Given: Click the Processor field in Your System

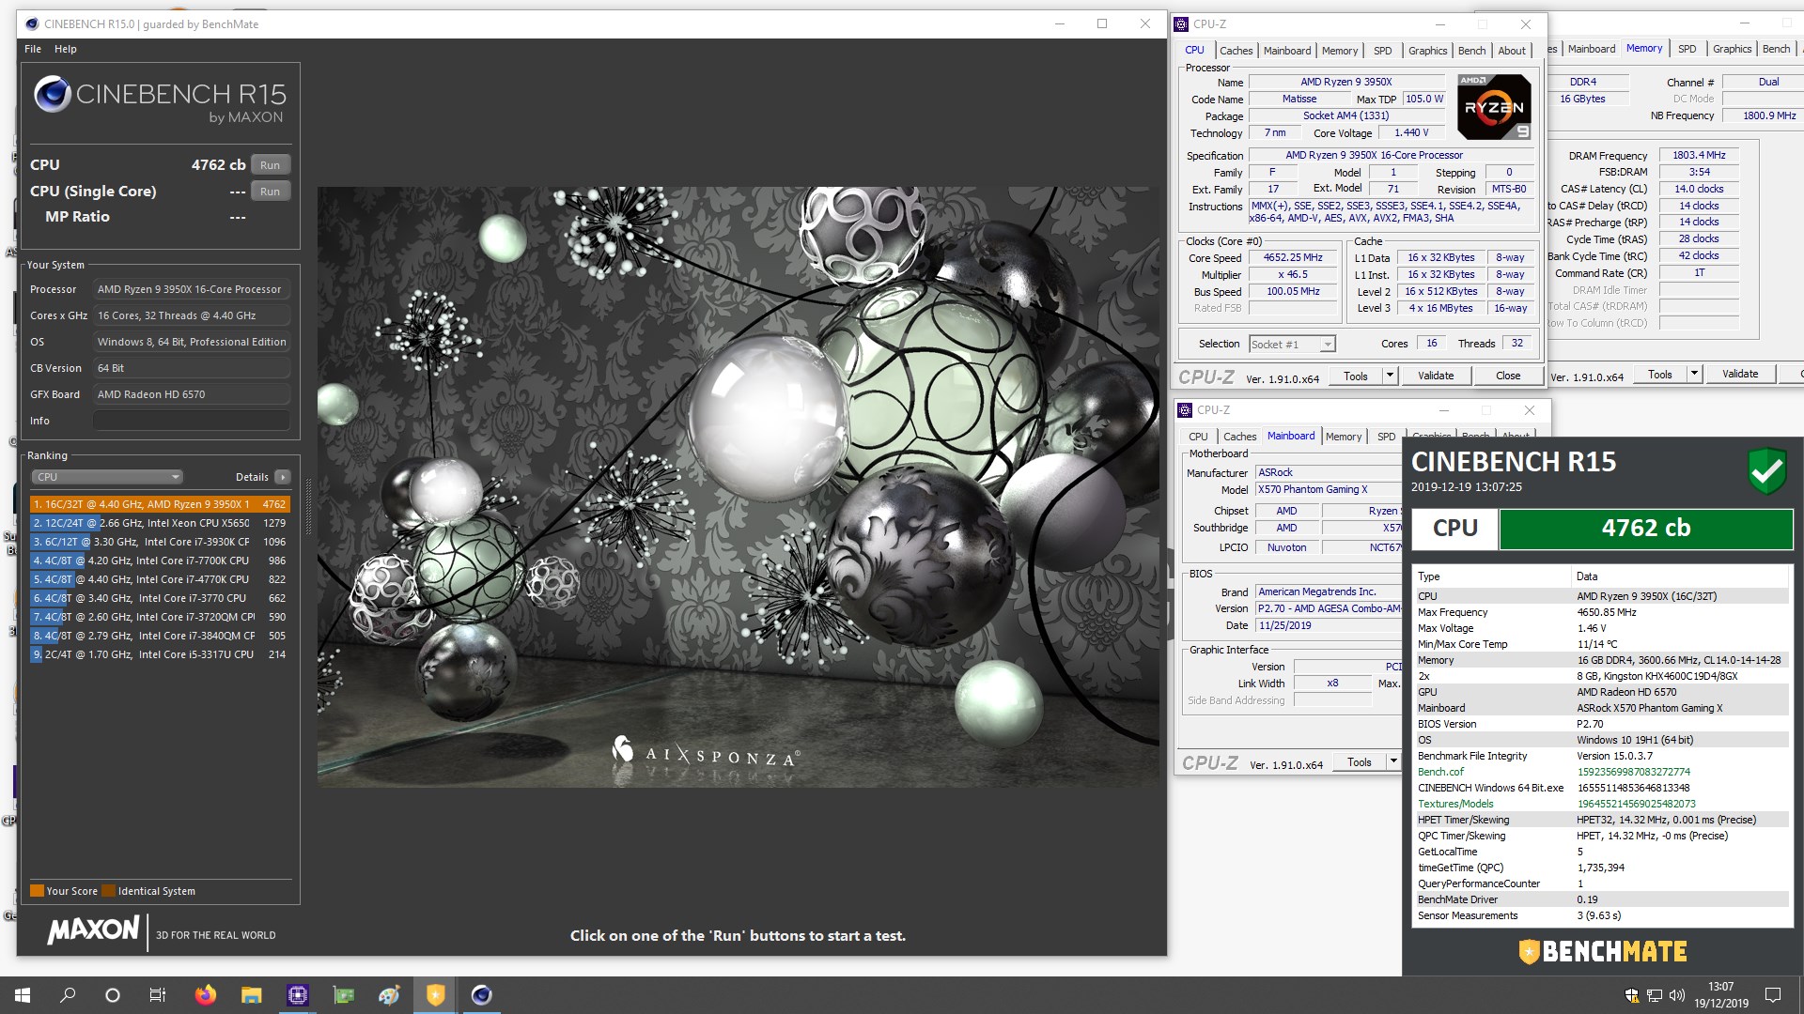Looking at the screenshot, I should point(192,289).
